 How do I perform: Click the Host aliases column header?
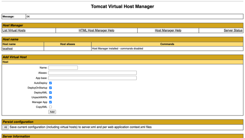tap(68, 44)
